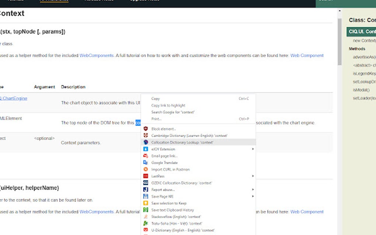Click the U-Dictionary icon
Image resolution: width=376 pixels, height=235 pixels.
[x=145, y=230]
